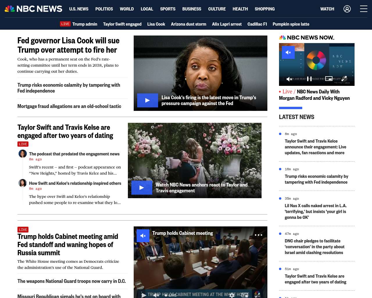Open NBC News Daily With Morgan Radford link
Image resolution: width=372 pixels, height=298 pixels.
(314, 95)
